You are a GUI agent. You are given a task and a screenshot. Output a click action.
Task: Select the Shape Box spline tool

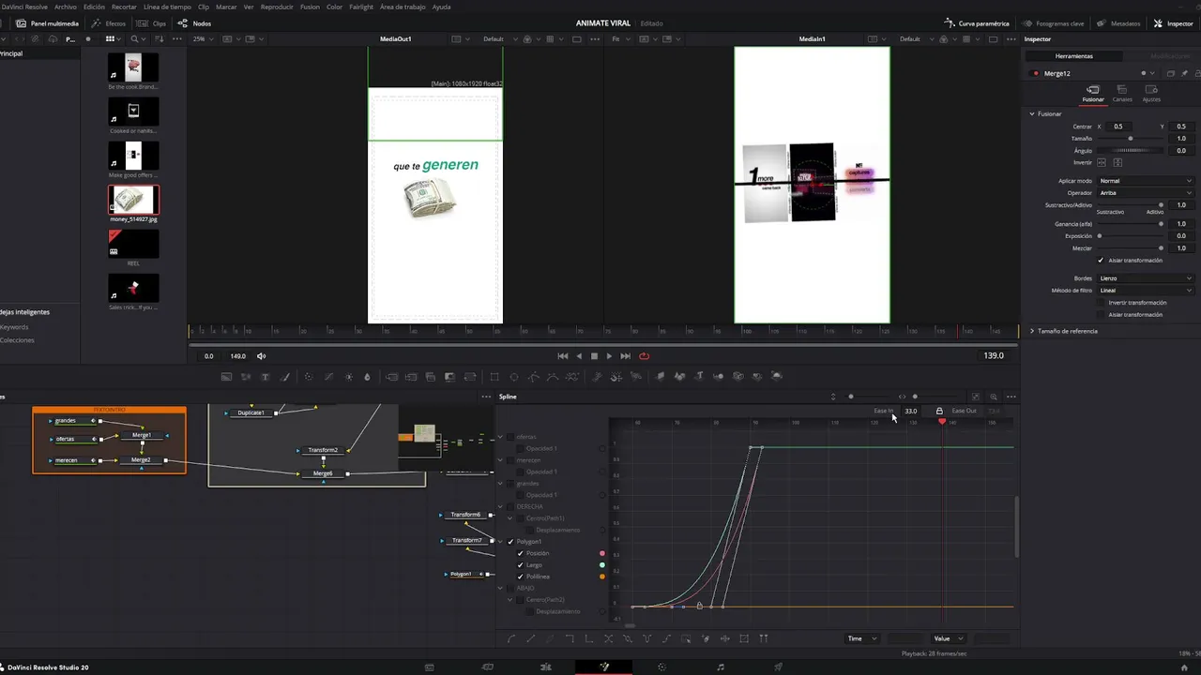(744, 638)
